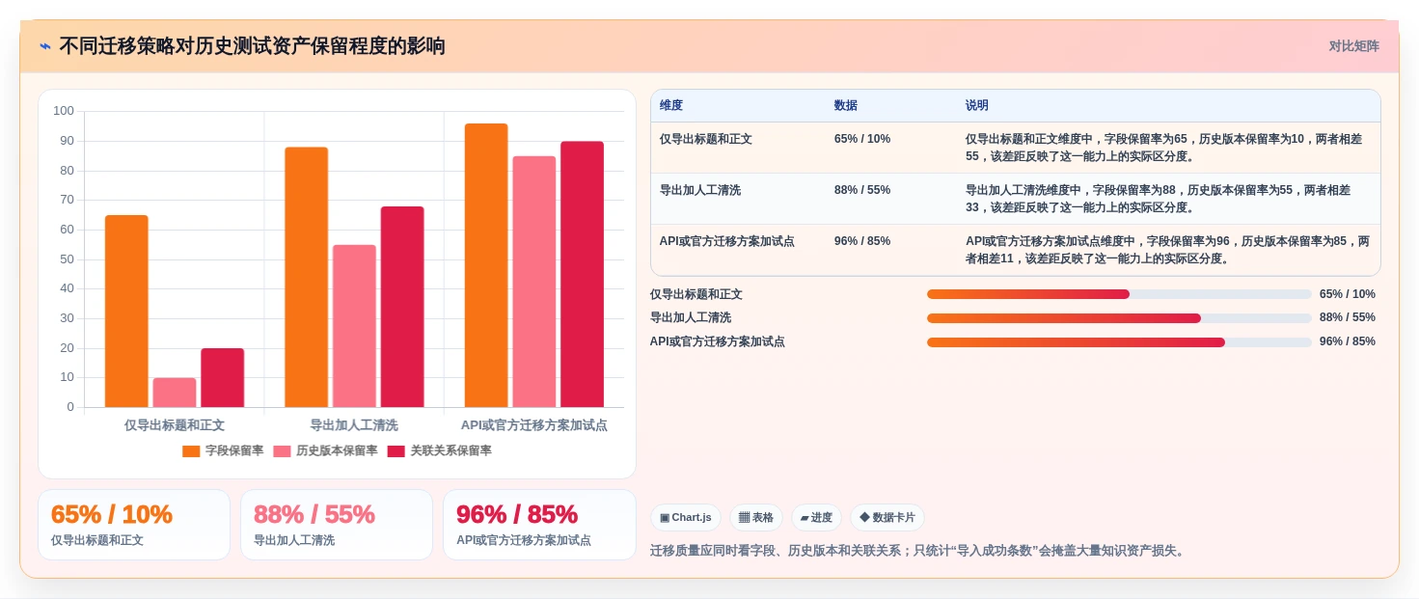Click the 对比矩阵 label in header
This screenshot has height=599, width=1419.
(x=1353, y=46)
